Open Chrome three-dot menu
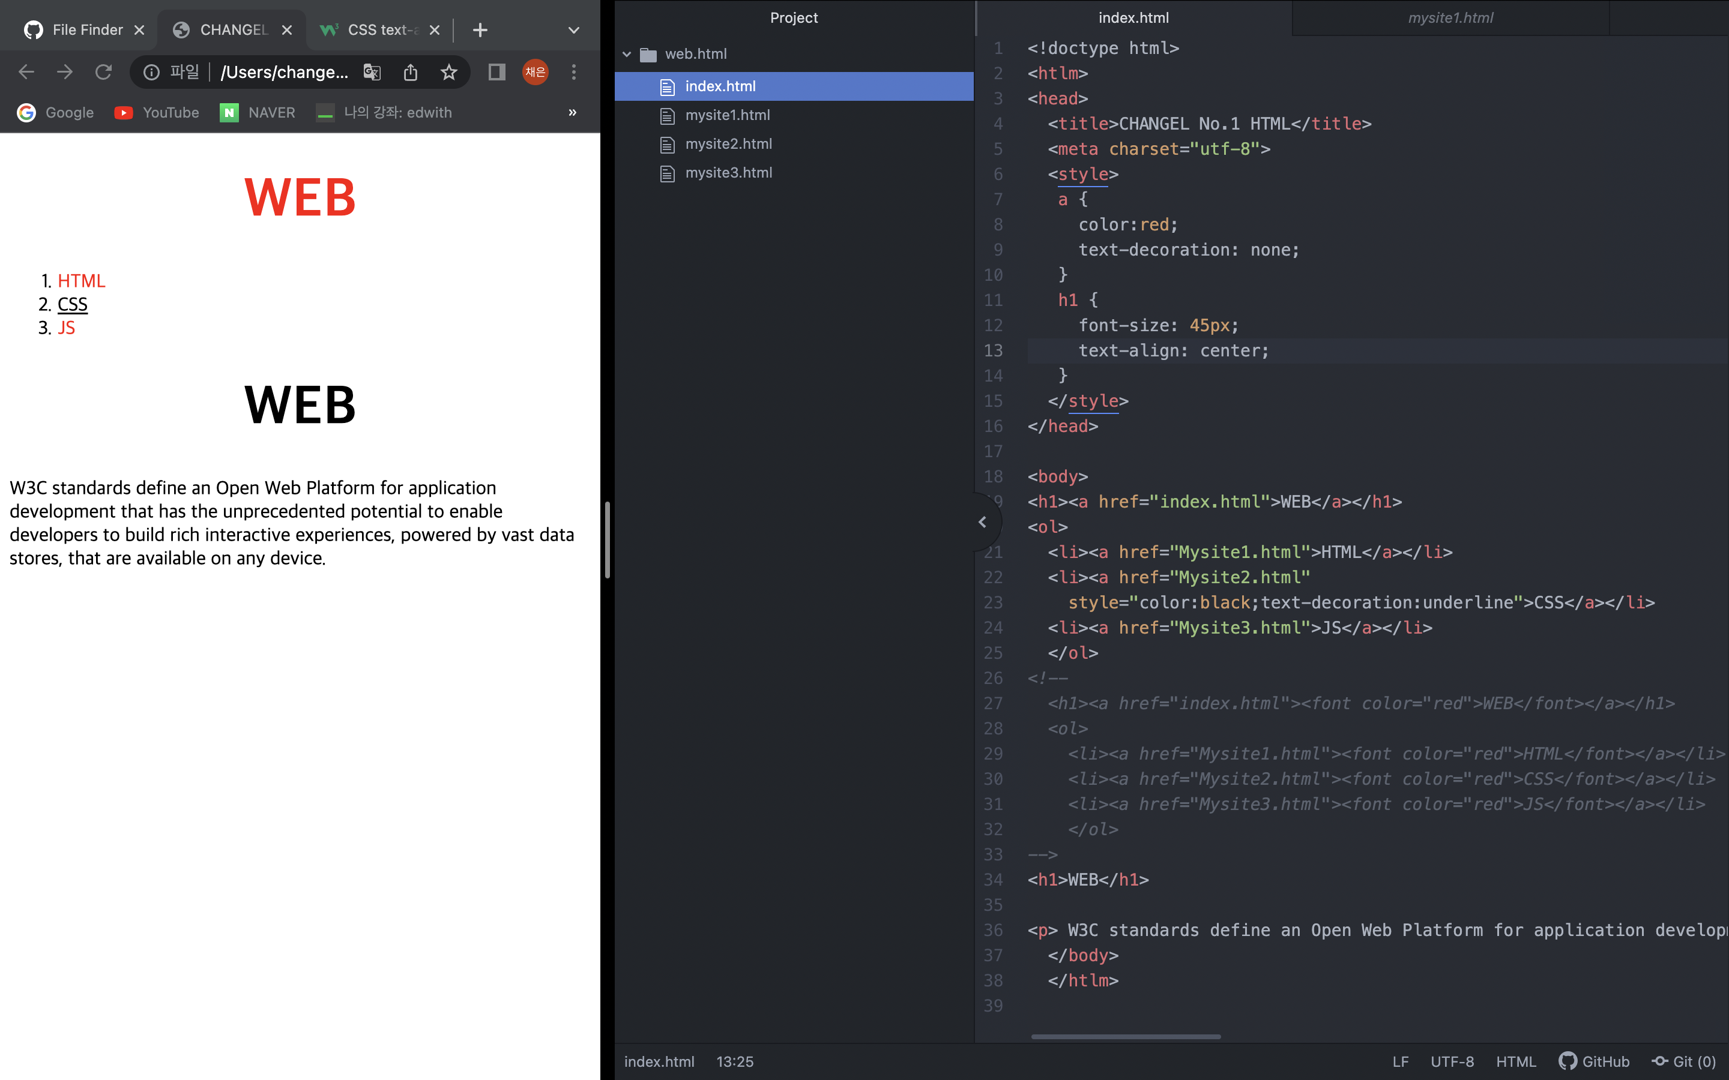Viewport: 1729px width, 1080px height. (574, 72)
